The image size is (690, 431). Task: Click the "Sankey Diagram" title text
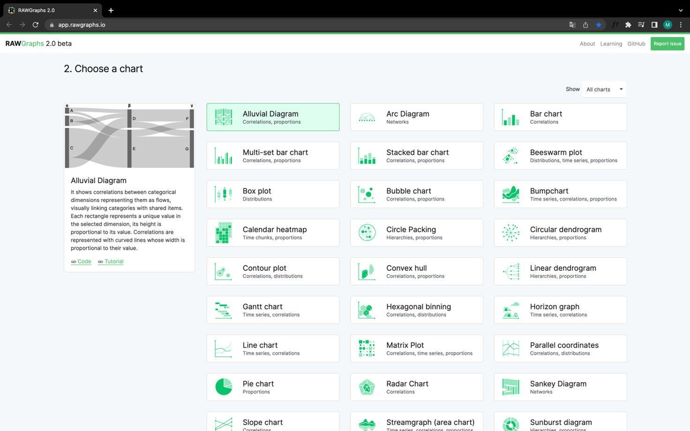pos(558,384)
